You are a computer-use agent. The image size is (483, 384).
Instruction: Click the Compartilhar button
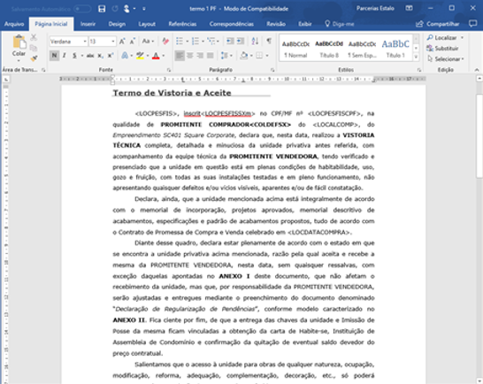click(x=437, y=24)
